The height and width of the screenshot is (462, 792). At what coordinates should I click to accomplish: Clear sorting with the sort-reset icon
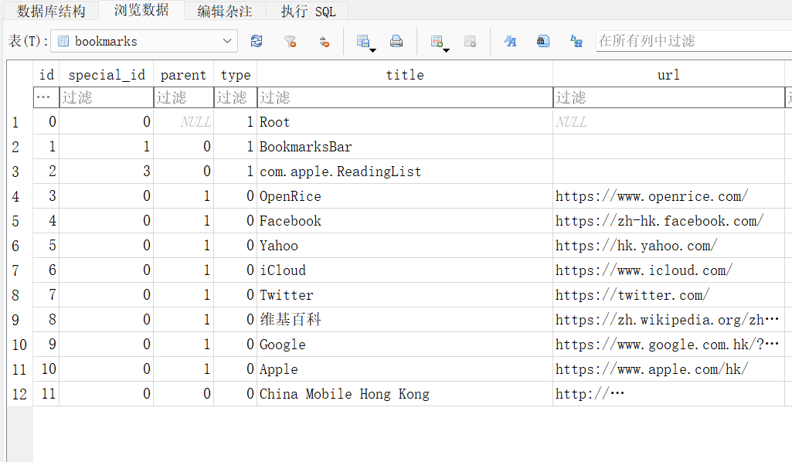pyautogui.click(x=324, y=41)
